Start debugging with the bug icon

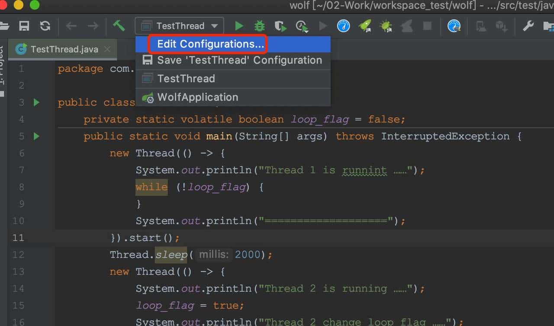coord(260,26)
